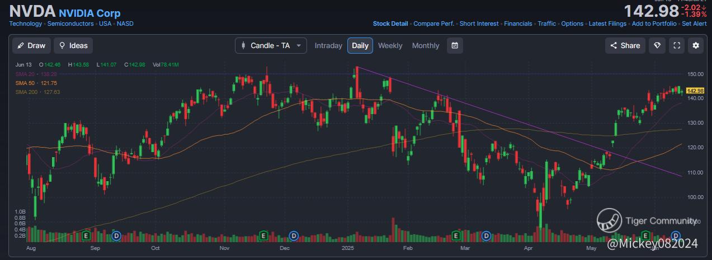This screenshot has height=260, width=712.
Task: Click Add to Portfolio
Action: point(654,23)
